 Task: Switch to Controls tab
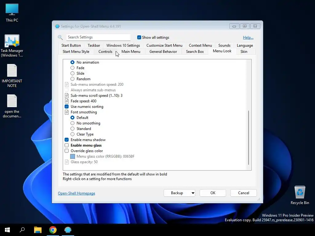tap(105, 52)
